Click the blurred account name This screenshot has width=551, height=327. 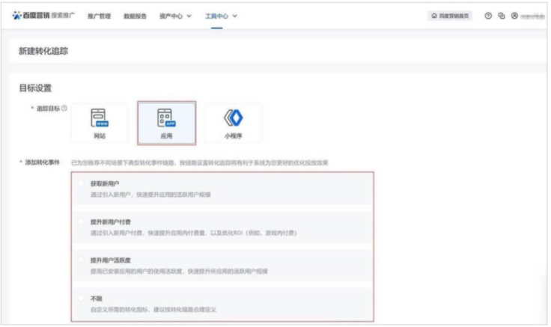click(x=532, y=16)
